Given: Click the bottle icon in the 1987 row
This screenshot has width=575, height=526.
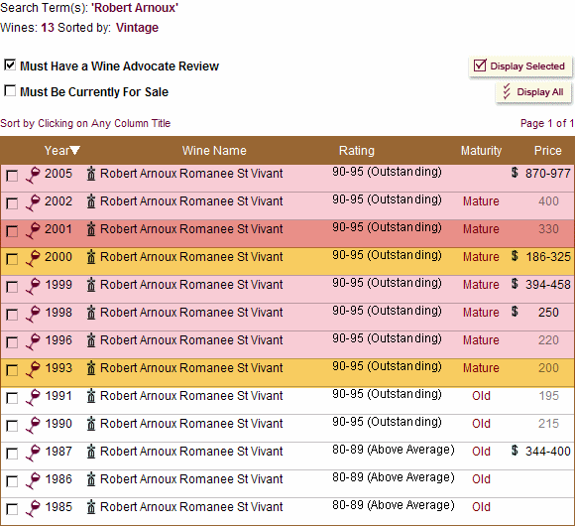Looking at the screenshot, I should 91,453.
